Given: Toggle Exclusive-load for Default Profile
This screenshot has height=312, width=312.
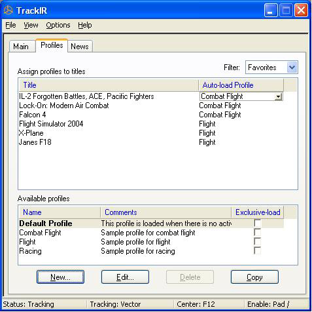Looking at the screenshot, I should (x=257, y=224).
